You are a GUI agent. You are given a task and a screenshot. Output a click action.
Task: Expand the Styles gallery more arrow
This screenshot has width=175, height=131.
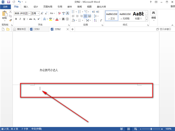[147, 20]
